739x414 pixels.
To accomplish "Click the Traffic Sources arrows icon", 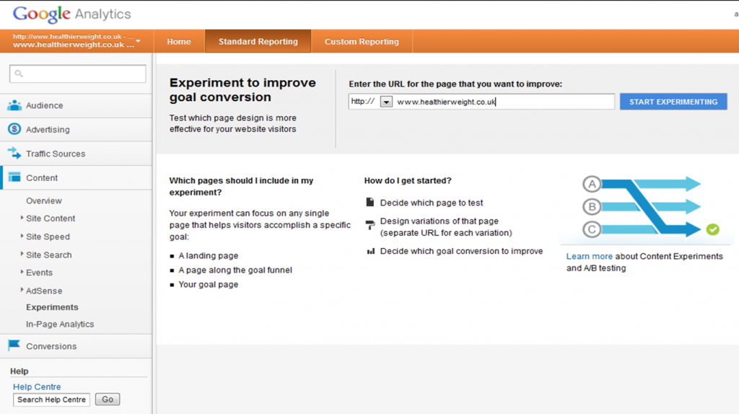I will [14, 153].
